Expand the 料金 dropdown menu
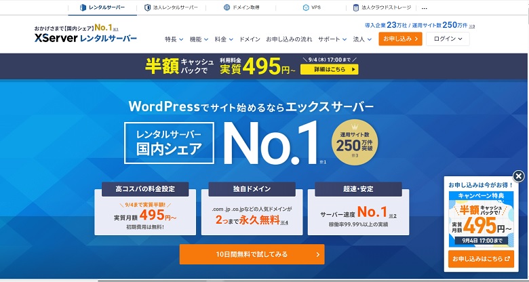The height and width of the screenshot is (282, 529). click(224, 39)
